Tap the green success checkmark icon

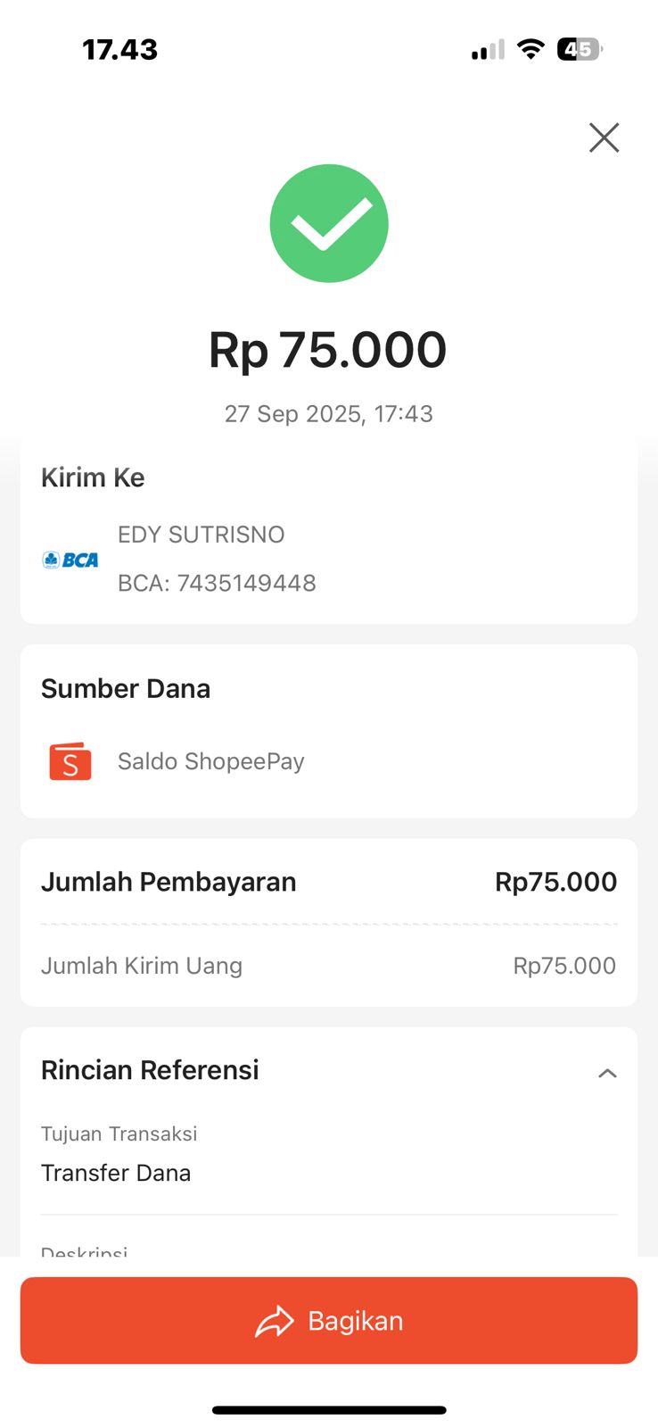tap(329, 223)
